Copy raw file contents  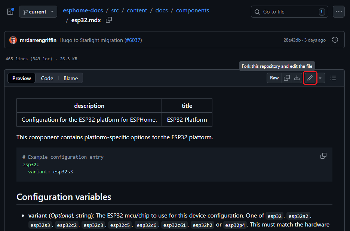(x=286, y=78)
